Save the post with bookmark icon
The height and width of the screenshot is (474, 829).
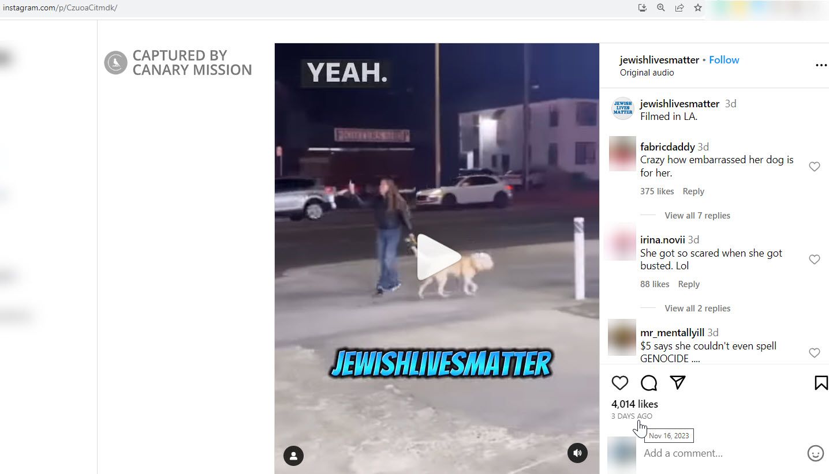[821, 383]
